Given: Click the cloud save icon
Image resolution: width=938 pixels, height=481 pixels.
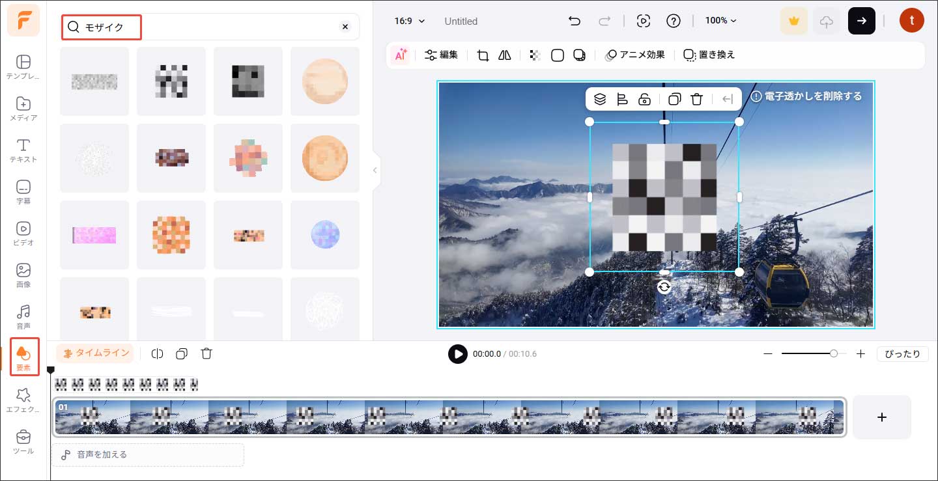Looking at the screenshot, I should click(x=827, y=21).
